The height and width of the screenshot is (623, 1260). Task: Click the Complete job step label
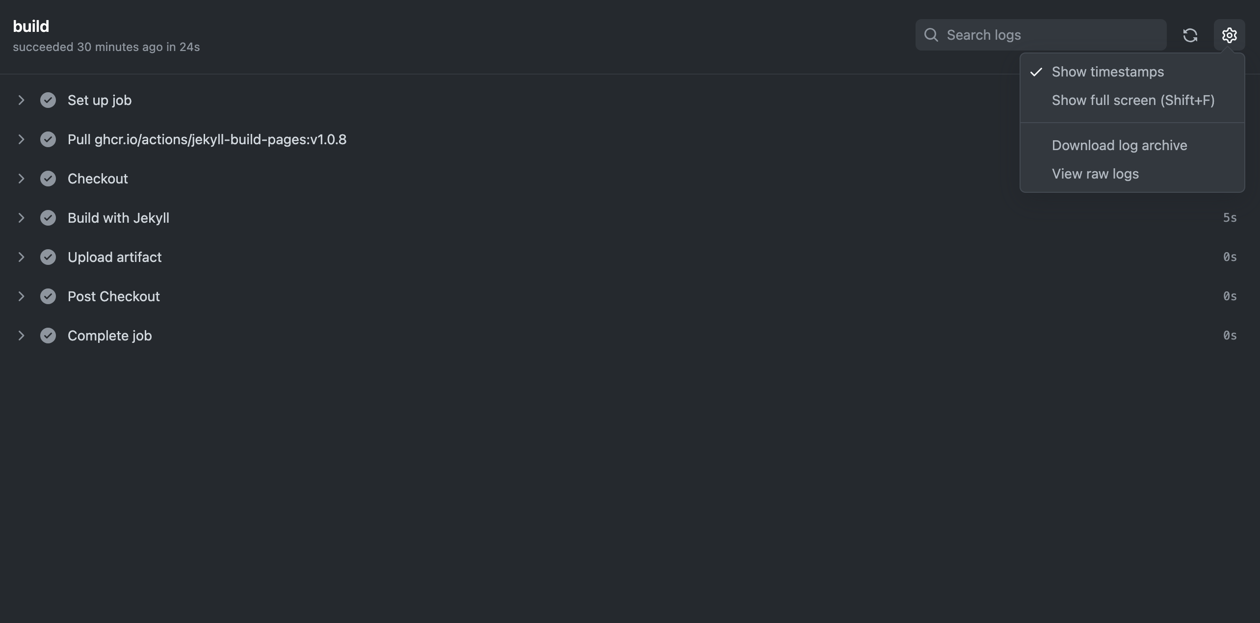tap(109, 336)
